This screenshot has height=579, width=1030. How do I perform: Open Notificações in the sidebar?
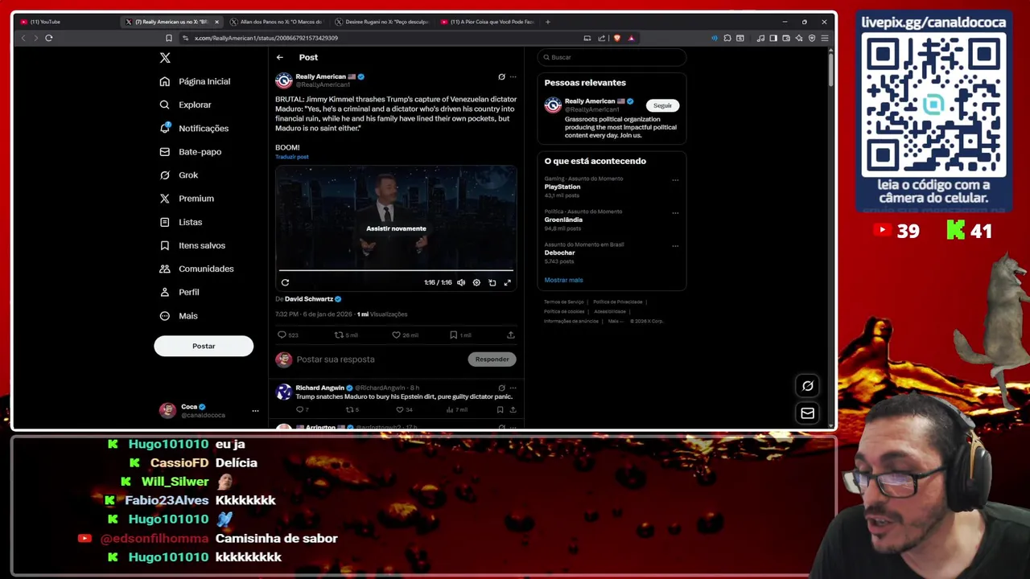coord(194,128)
